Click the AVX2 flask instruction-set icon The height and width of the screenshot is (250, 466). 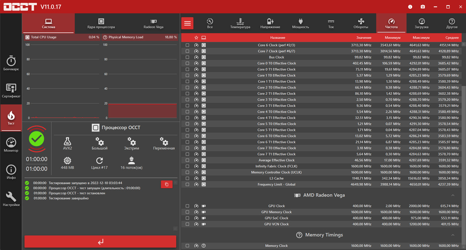pos(67,141)
